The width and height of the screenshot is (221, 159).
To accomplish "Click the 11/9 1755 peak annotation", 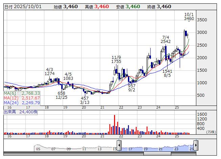I will [x=116, y=60].
